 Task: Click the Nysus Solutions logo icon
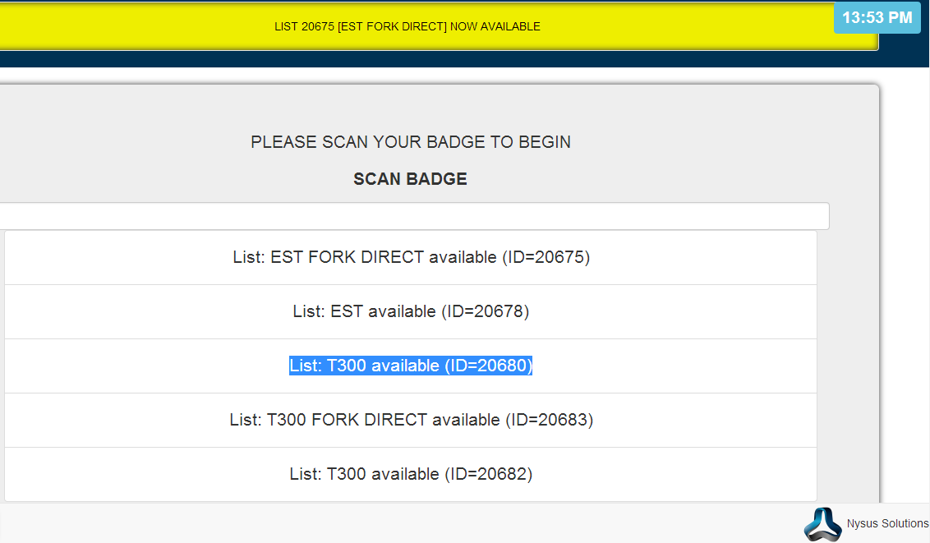click(x=822, y=523)
